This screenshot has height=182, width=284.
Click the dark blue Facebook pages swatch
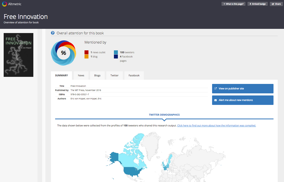[116, 56]
